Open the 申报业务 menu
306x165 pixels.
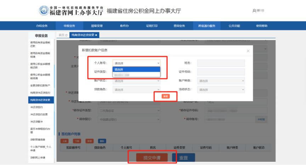point(69,26)
